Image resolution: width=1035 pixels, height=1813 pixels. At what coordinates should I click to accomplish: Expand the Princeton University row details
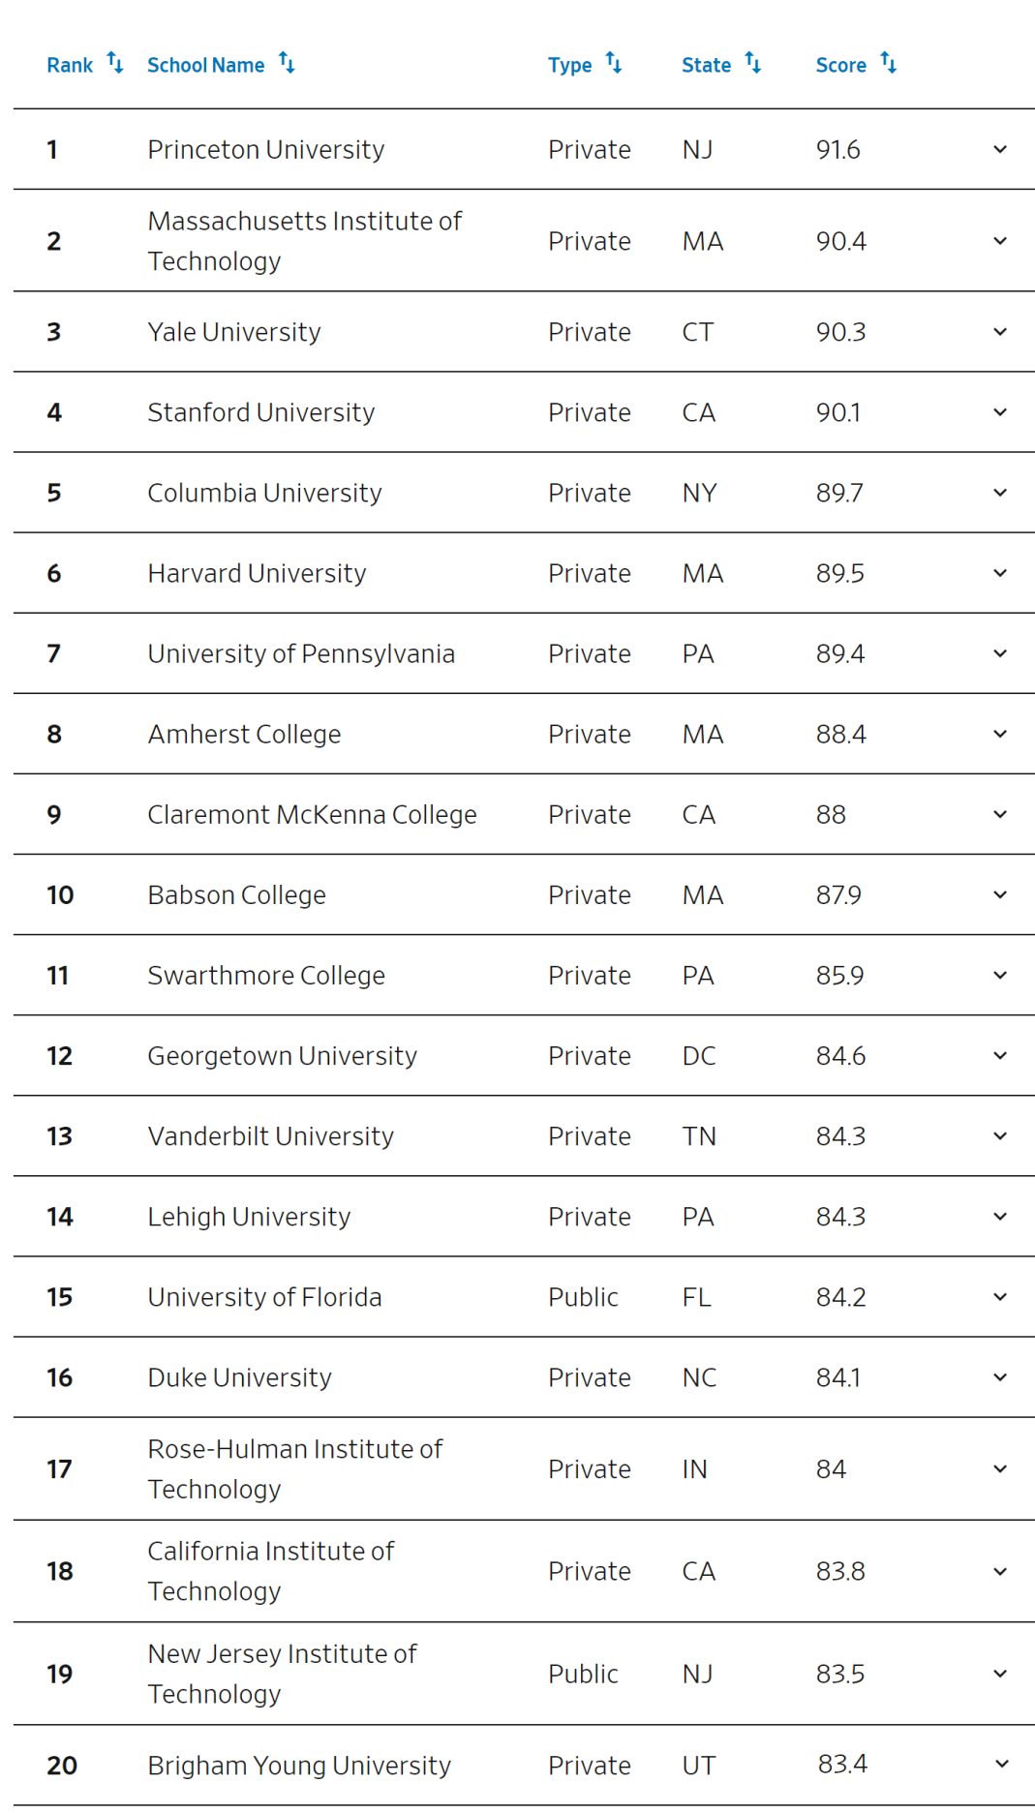1000,149
